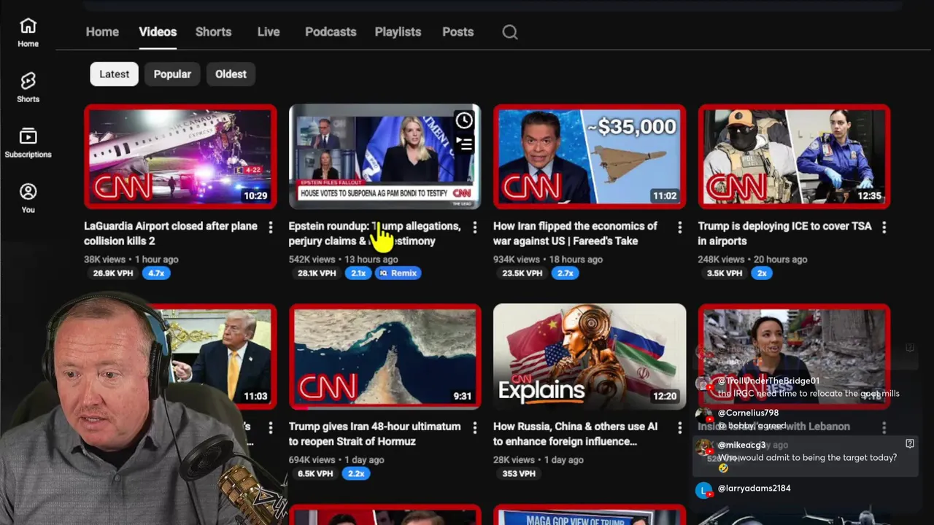Click the 26.9K VPH badge

113,273
